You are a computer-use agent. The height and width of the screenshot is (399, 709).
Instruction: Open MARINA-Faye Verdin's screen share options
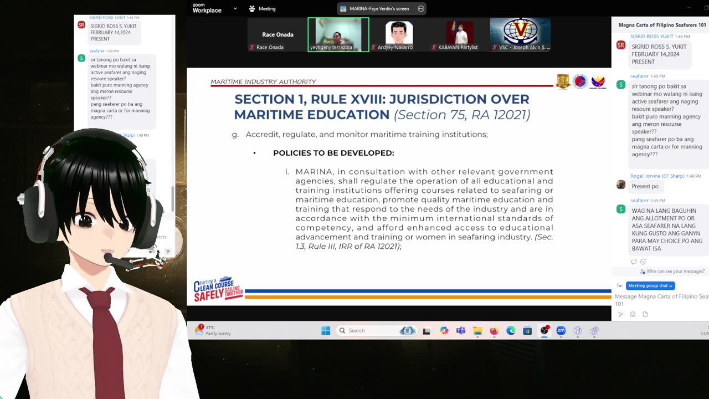(421, 9)
